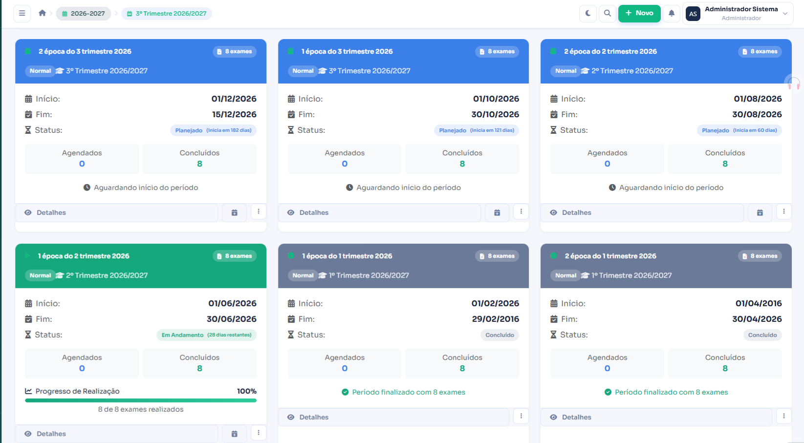Open the 2026-2027 breadcrumb
Viewport: 804px width, 443px height.
(84, 13)
